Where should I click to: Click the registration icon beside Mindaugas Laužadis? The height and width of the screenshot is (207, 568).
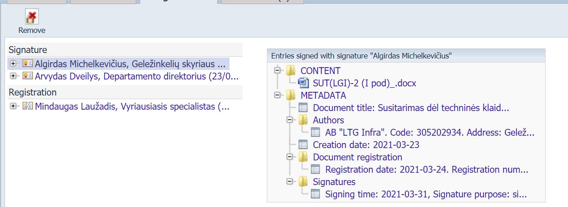pyautogui.click(x=27, y=106)
